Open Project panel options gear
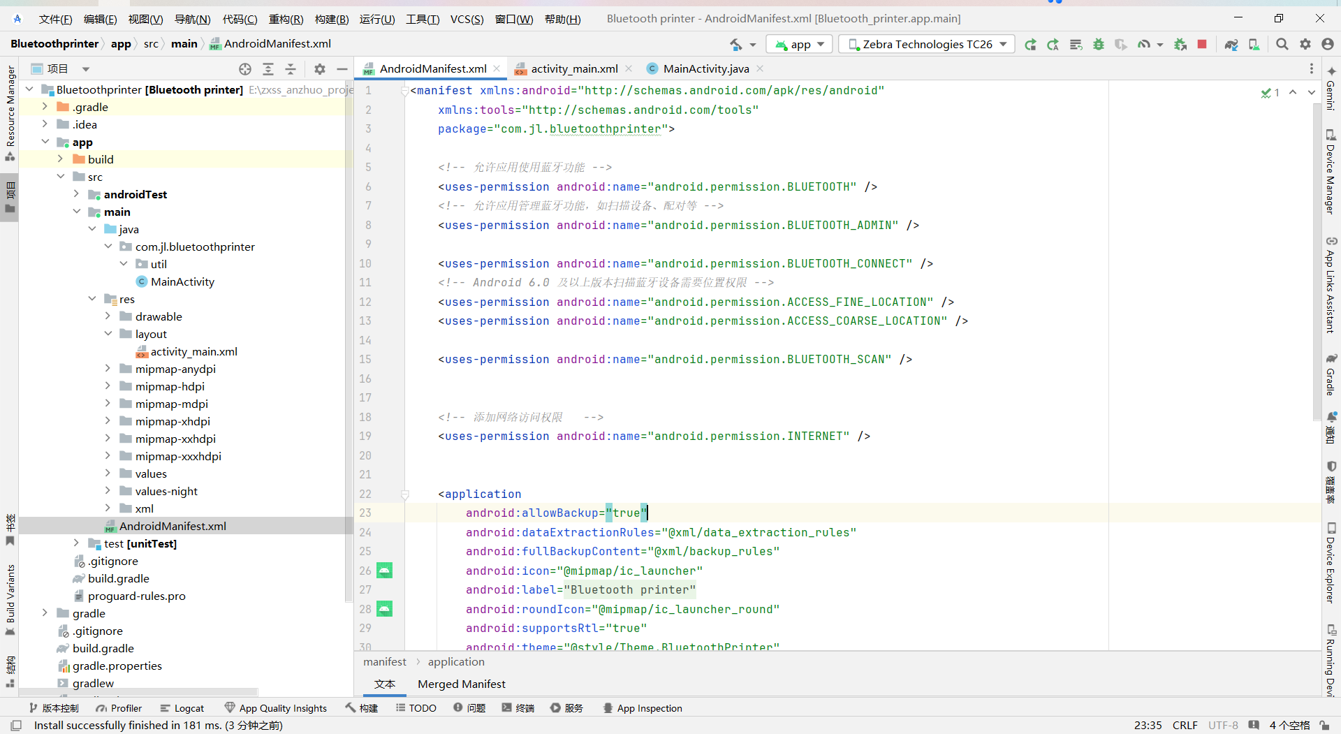Image resolution: width=1341 pixels, height=734 pixels. [x=320, y=68]
